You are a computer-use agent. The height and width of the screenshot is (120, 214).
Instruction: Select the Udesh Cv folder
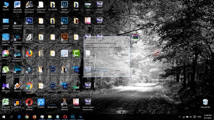(41, 71)
